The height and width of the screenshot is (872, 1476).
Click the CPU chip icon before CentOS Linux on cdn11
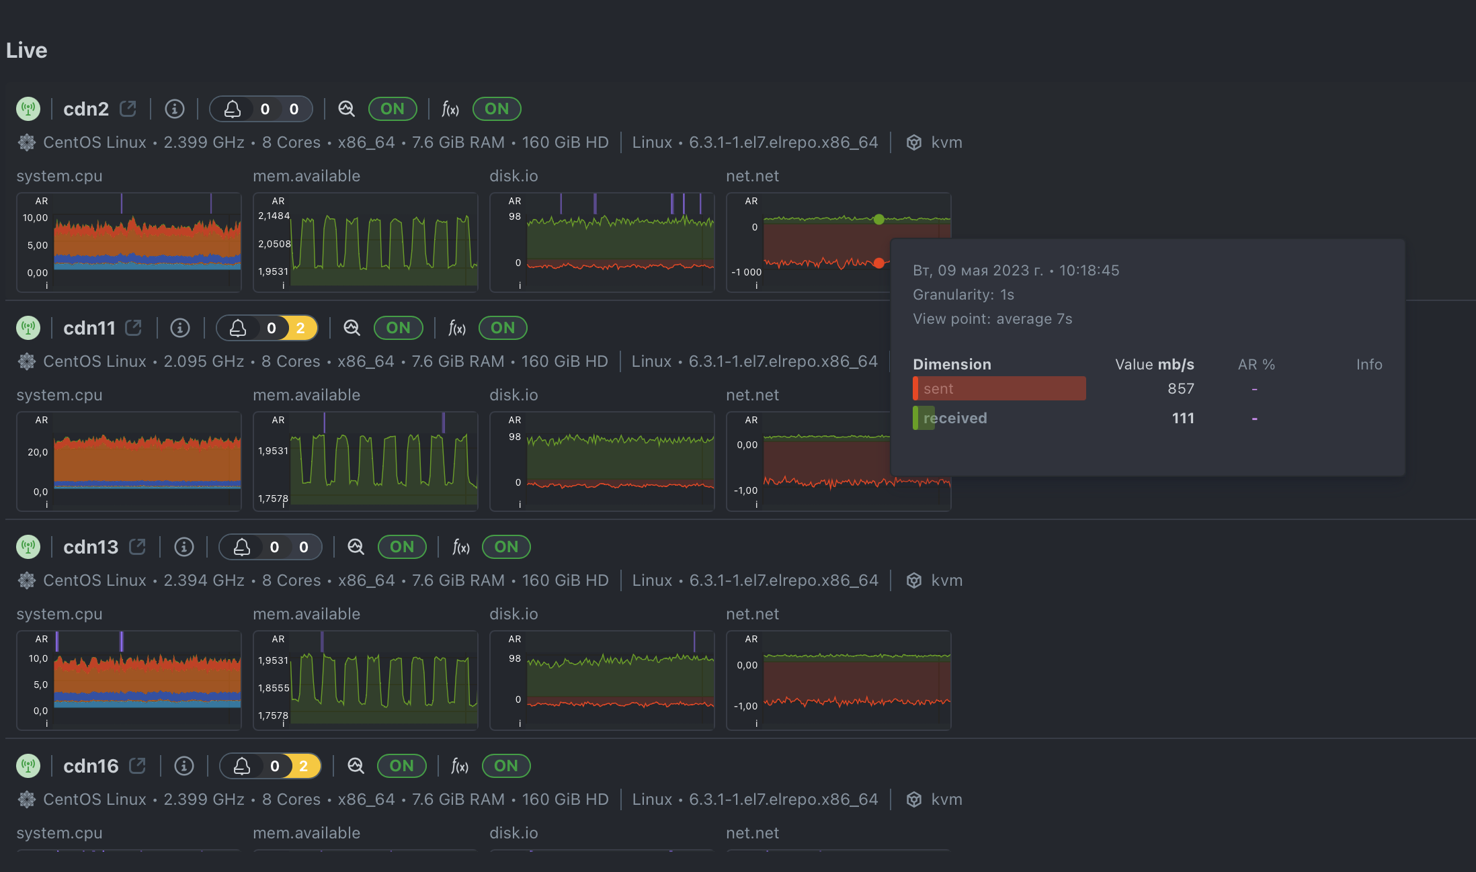[x=26, y=361]
